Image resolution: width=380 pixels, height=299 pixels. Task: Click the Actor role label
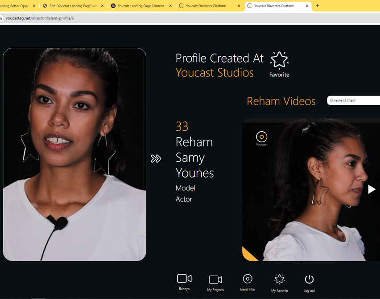pos(184,199)
